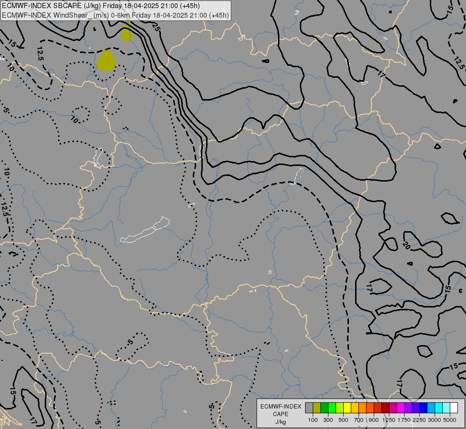This screenshot has width=466, height=429.
Task: Click the legend title ECMWF-INDEX
Action: point(280,407)
